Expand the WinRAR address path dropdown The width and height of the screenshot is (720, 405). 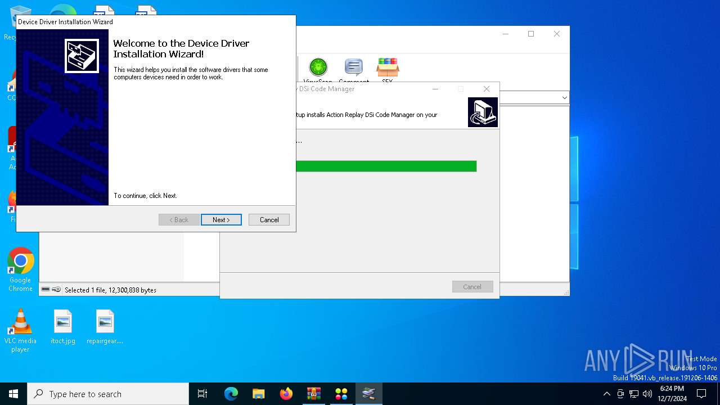click(564, 98)
